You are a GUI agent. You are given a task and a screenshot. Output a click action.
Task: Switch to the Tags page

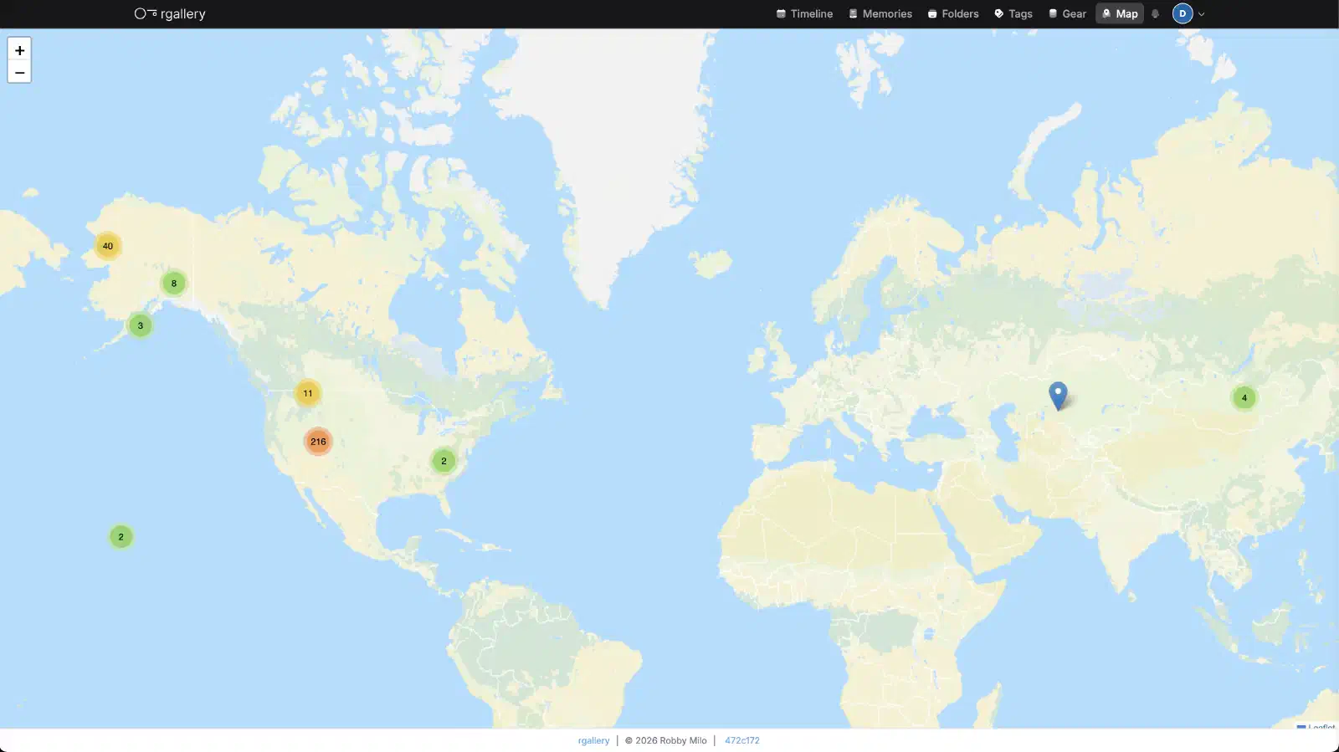click(x=1013, y=13)
